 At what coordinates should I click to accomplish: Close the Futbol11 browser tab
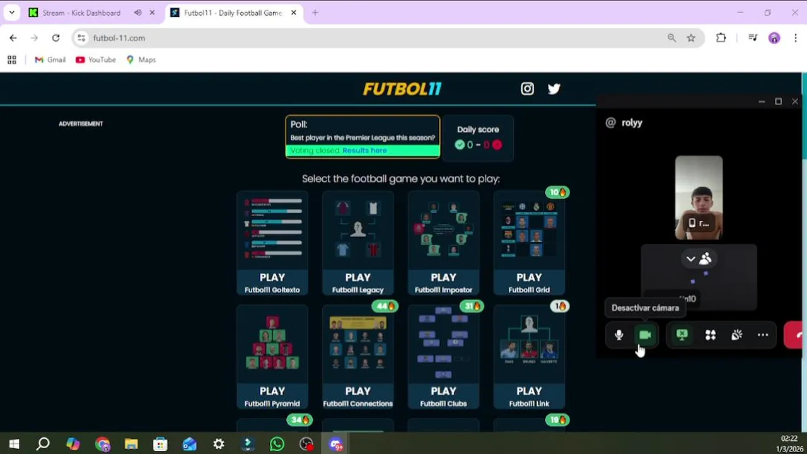(x=293, y=13)
